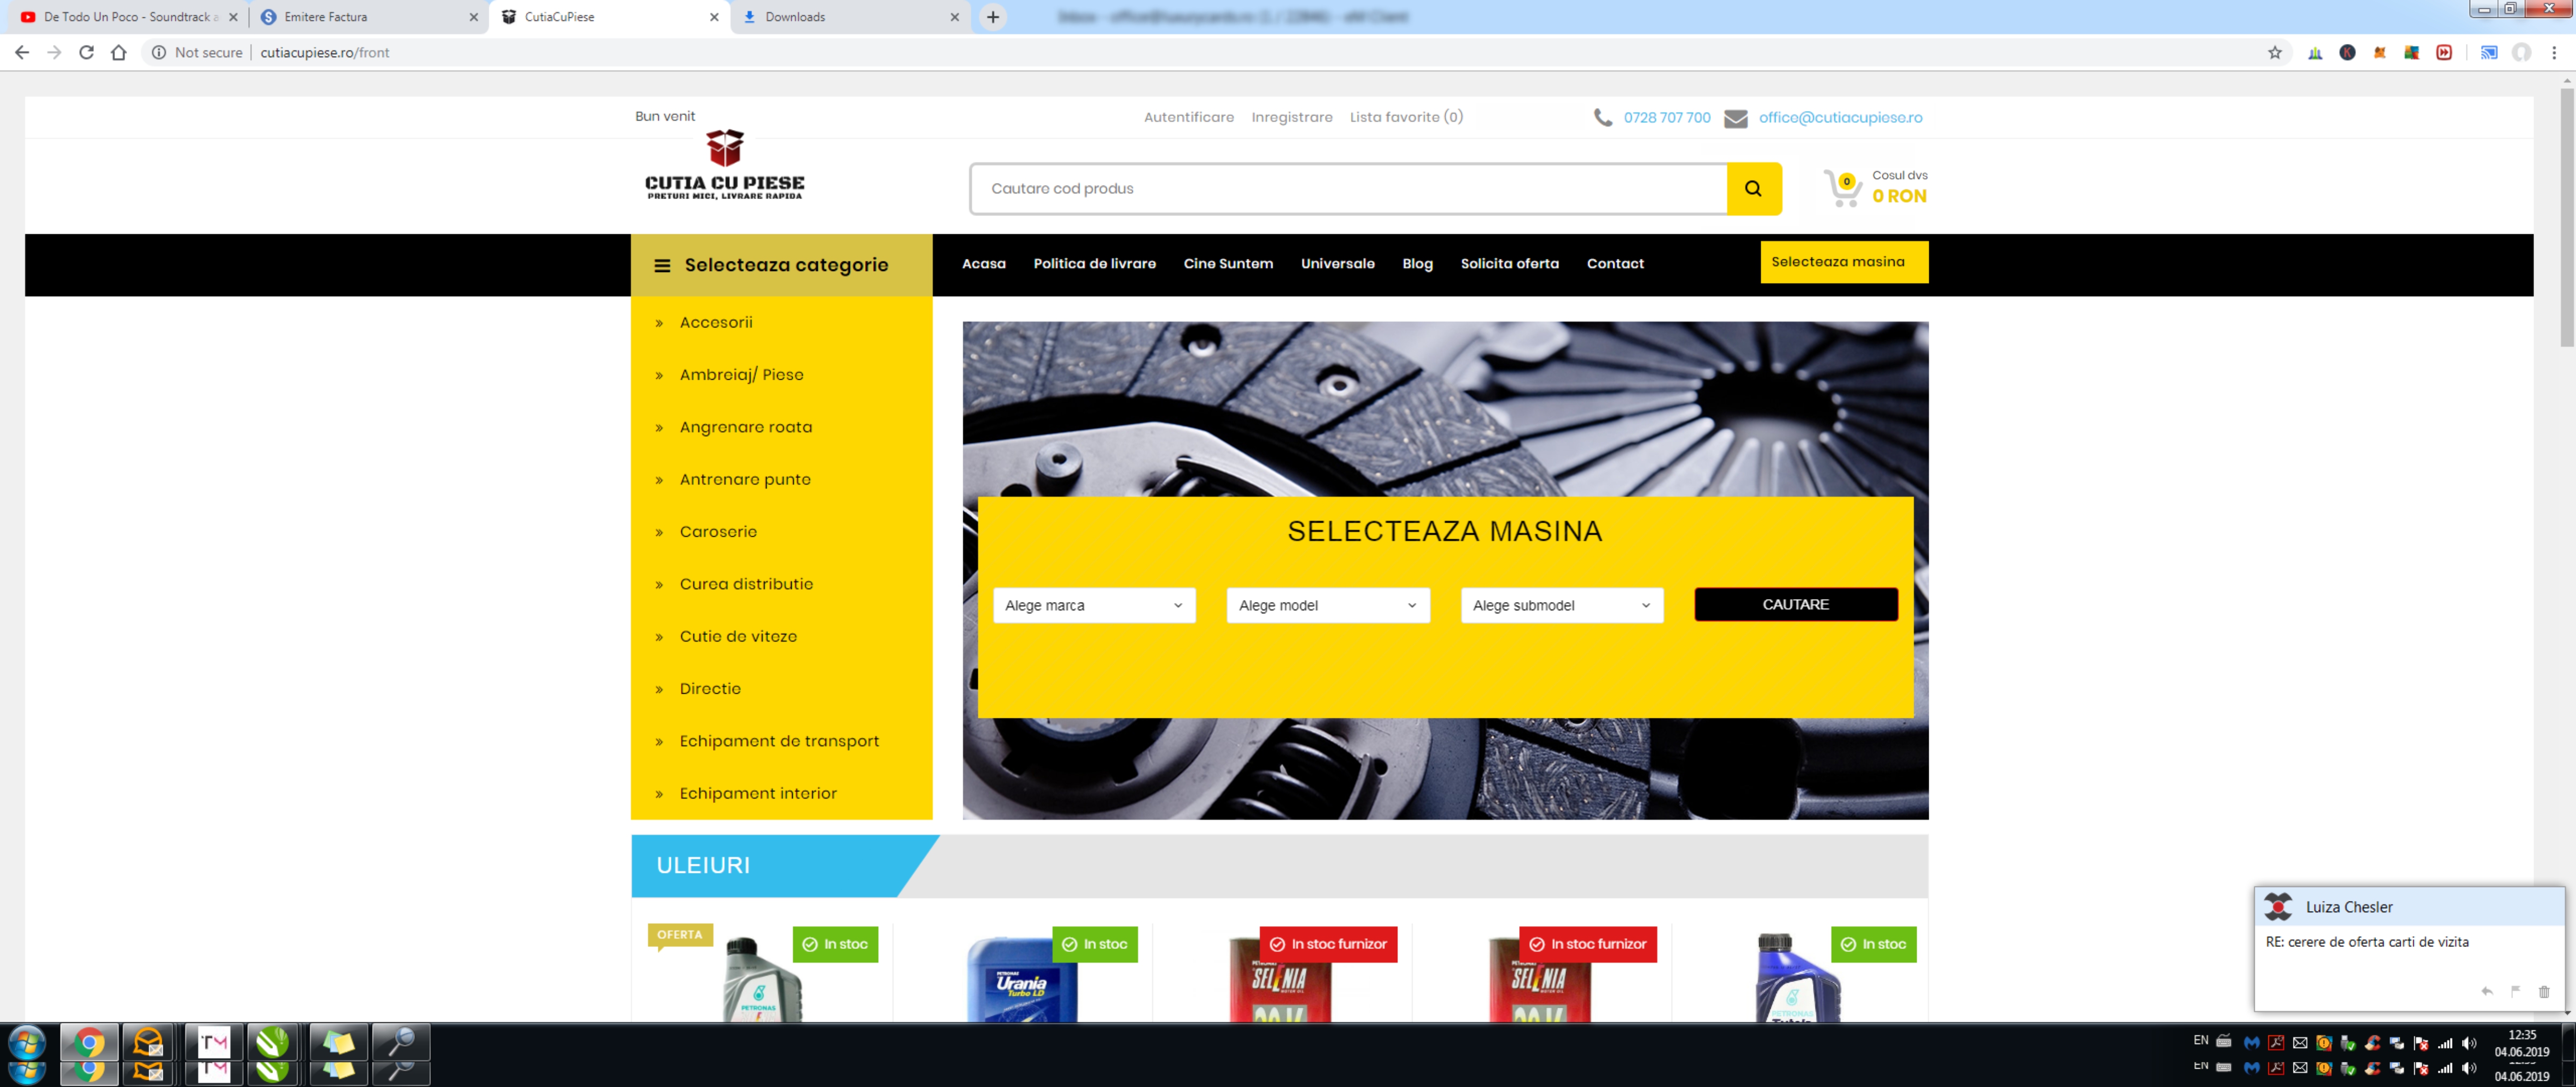
Task: Open Politica de livrare page
Action: coord(1094,264)
